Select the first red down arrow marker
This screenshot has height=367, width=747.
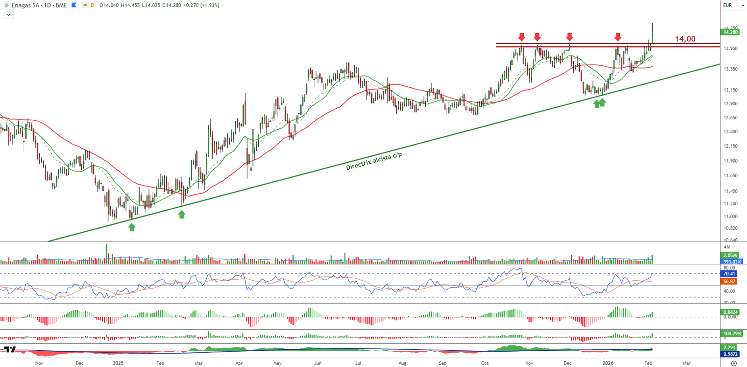521,37
